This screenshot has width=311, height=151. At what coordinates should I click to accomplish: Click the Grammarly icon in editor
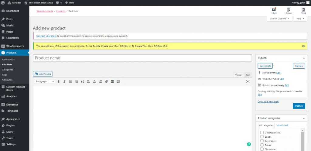pos(249,144)
